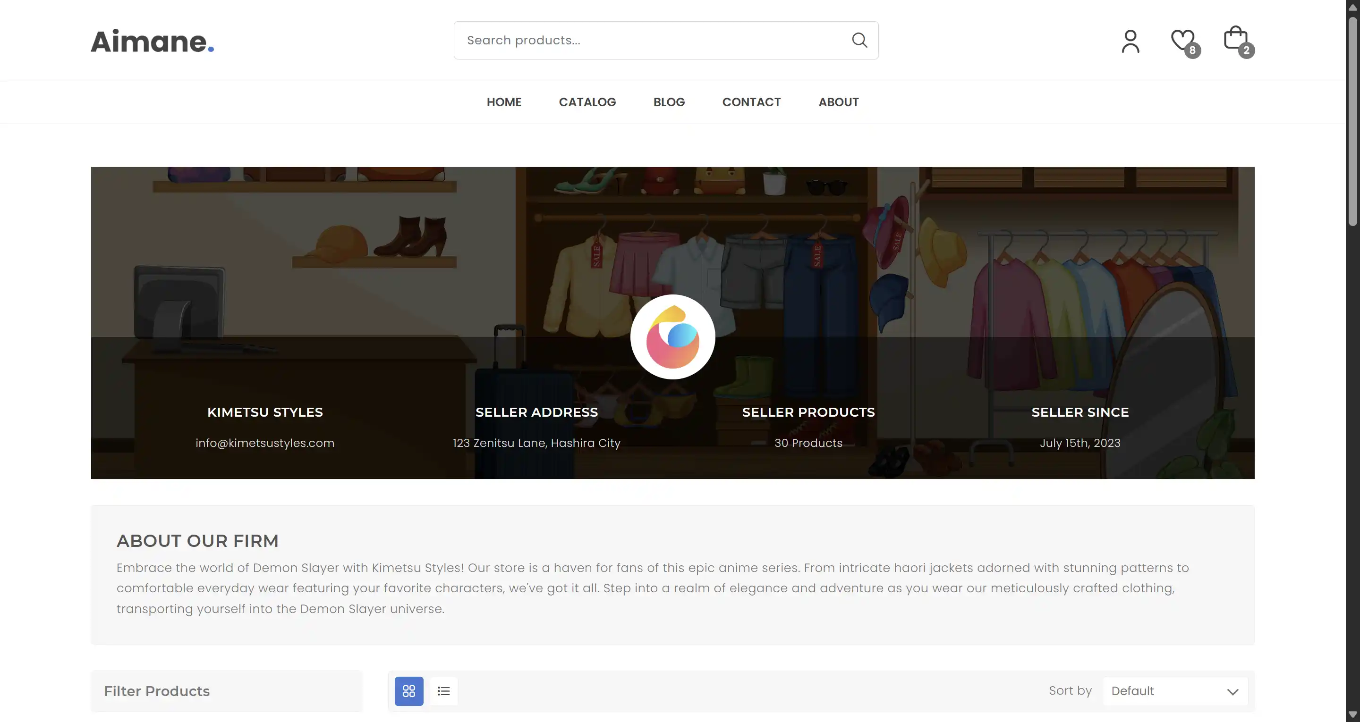Image resolution: width=1360 pixels, height=722 pixels.
Task: Click the Kimetsu Styles seller logo
Action: tap(672, 337)
